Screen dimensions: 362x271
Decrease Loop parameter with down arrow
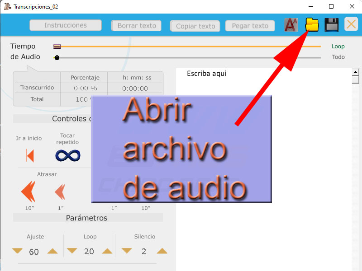pyautogui.click(x=72, y=251)
